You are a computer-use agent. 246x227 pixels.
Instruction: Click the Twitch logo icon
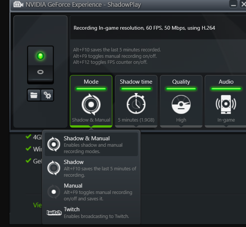(54, 213)
